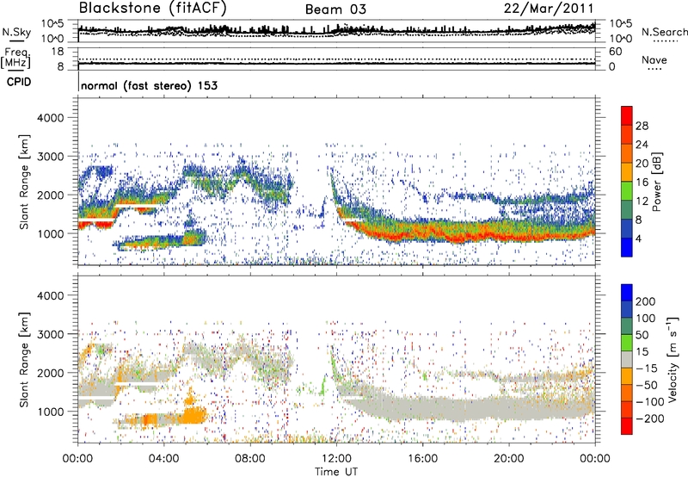Click the gray segment of the velocity colorbar

pos(627,359)
